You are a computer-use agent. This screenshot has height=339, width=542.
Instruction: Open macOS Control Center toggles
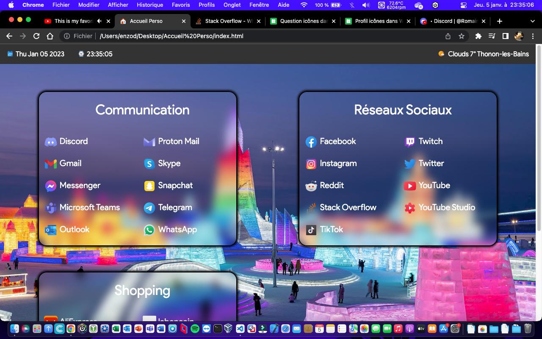click(x=464, y=5)
